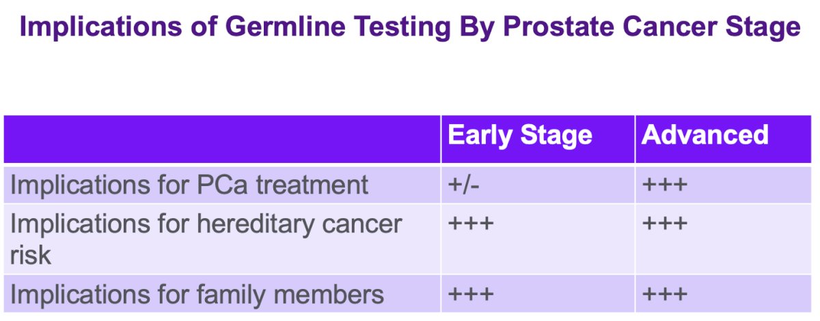Select the Advanced column header
820x321 pixels.
point(705,134)
